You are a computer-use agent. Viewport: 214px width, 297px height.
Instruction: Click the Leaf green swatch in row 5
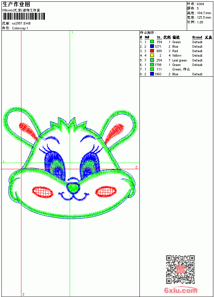[152, 60]
